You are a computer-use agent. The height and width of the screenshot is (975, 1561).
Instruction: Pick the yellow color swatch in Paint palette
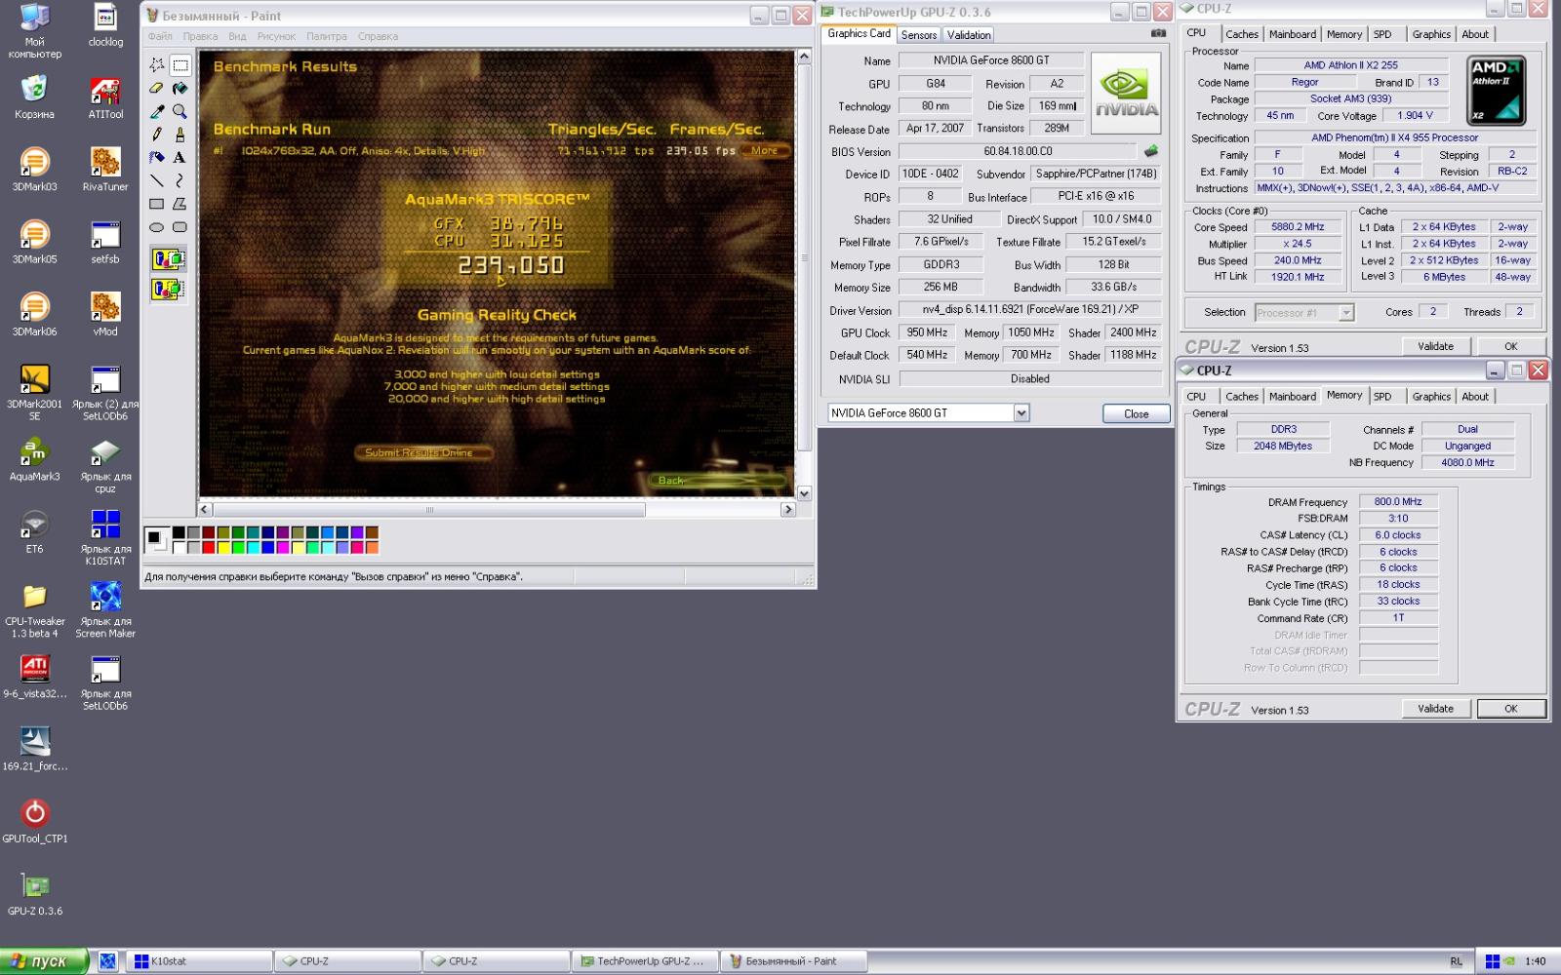(x=223, y=548)
